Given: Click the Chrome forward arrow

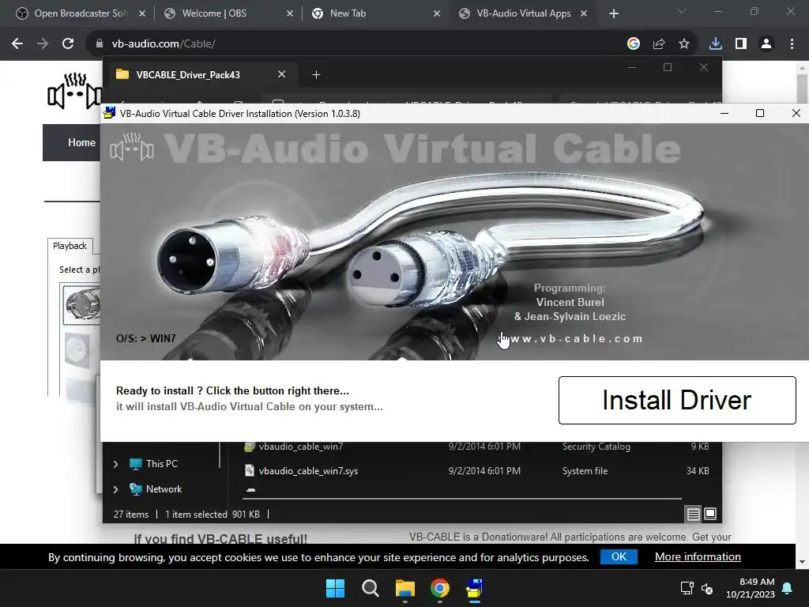Looking at the screenshot, I should [43, 44].
